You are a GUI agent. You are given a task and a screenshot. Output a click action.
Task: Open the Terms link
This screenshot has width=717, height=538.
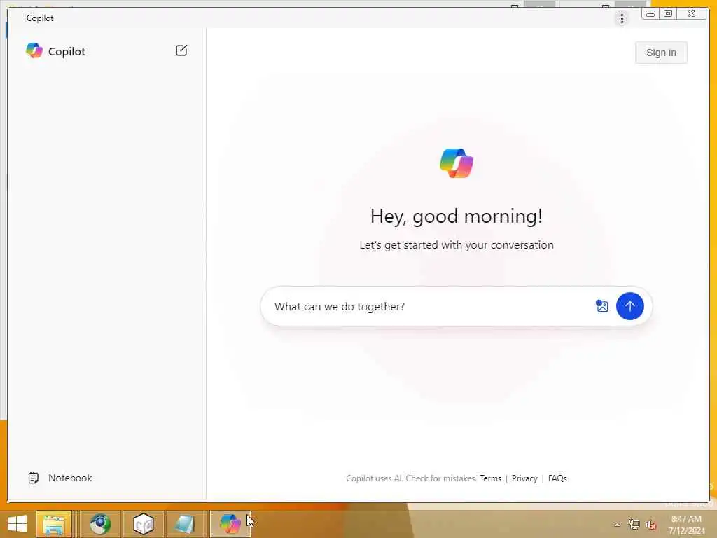tap(490, 478)
